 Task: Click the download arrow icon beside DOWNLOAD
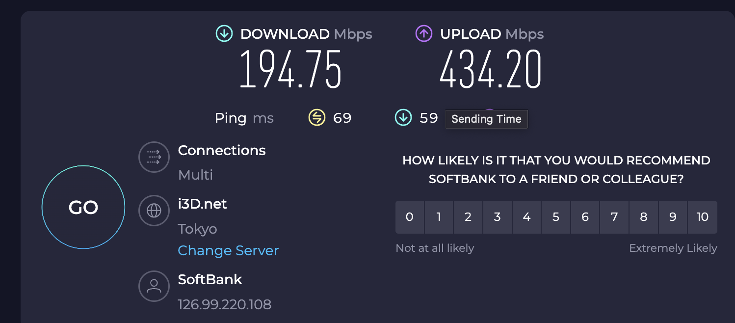pos(224,34)
